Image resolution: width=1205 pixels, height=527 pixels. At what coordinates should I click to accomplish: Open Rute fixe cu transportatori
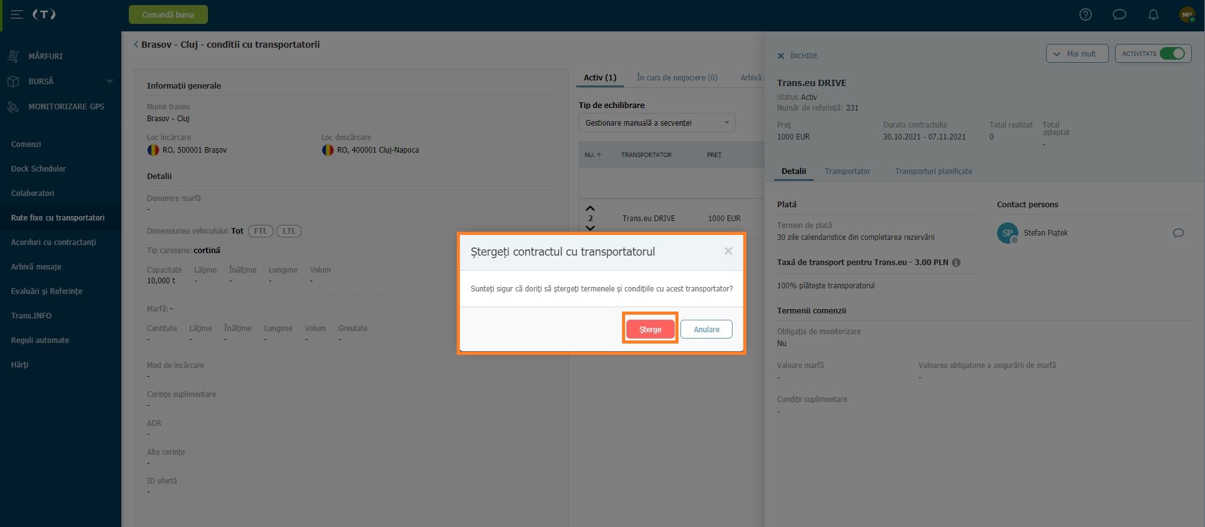58,217
